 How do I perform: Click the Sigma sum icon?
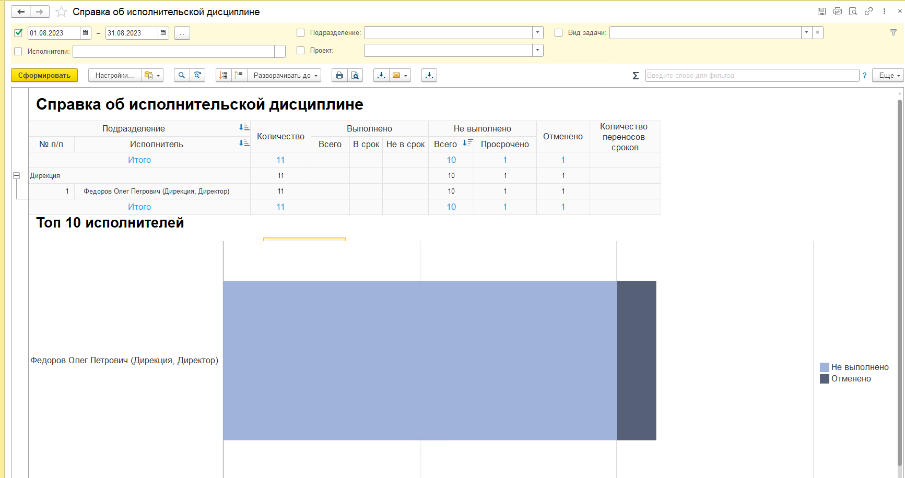coord(636,76)
